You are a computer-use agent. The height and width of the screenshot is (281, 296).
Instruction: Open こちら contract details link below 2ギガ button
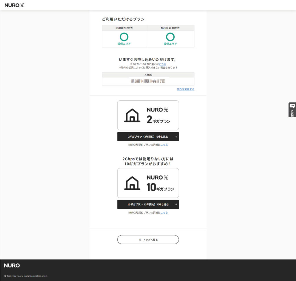[164, 145]
